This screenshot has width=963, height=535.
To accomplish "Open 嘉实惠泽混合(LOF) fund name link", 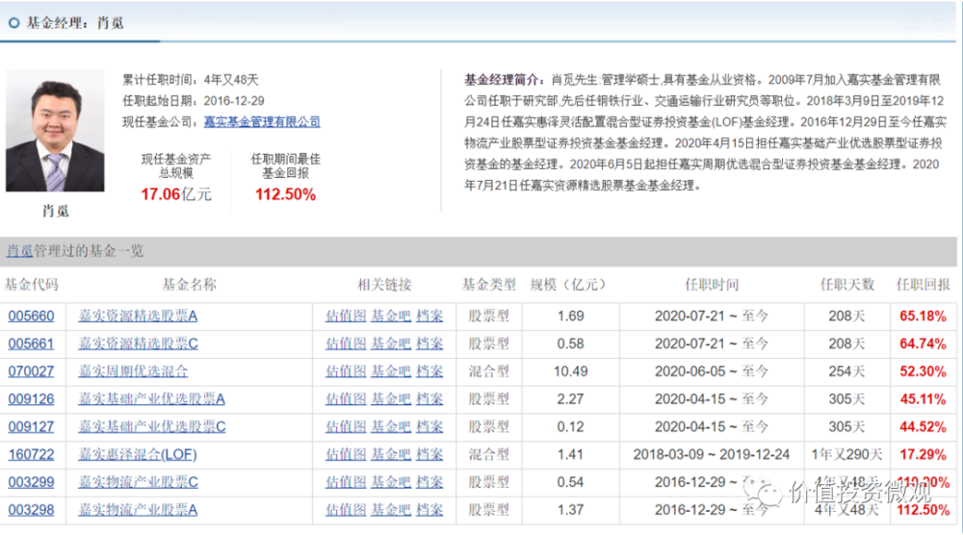I will point(138,454).
